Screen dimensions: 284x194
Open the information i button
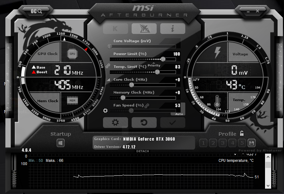click(x=173, y=29)
